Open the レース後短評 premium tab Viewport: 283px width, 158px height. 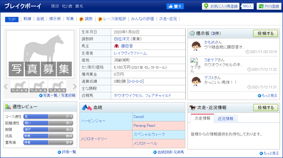pyautogui.click(x=112, y=19)
